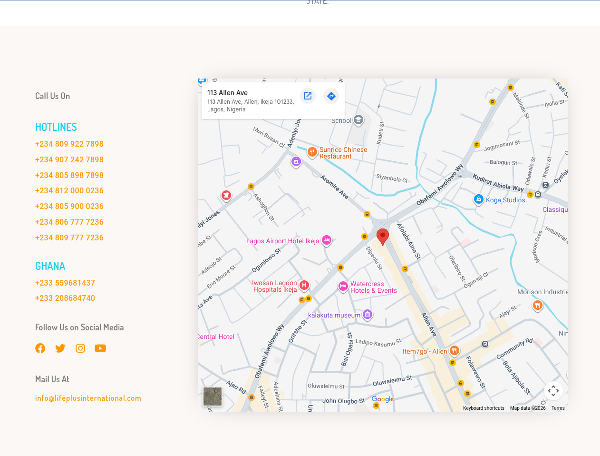
Task: Click the Morison Industries restaurant marker
Action: (538, 305)
